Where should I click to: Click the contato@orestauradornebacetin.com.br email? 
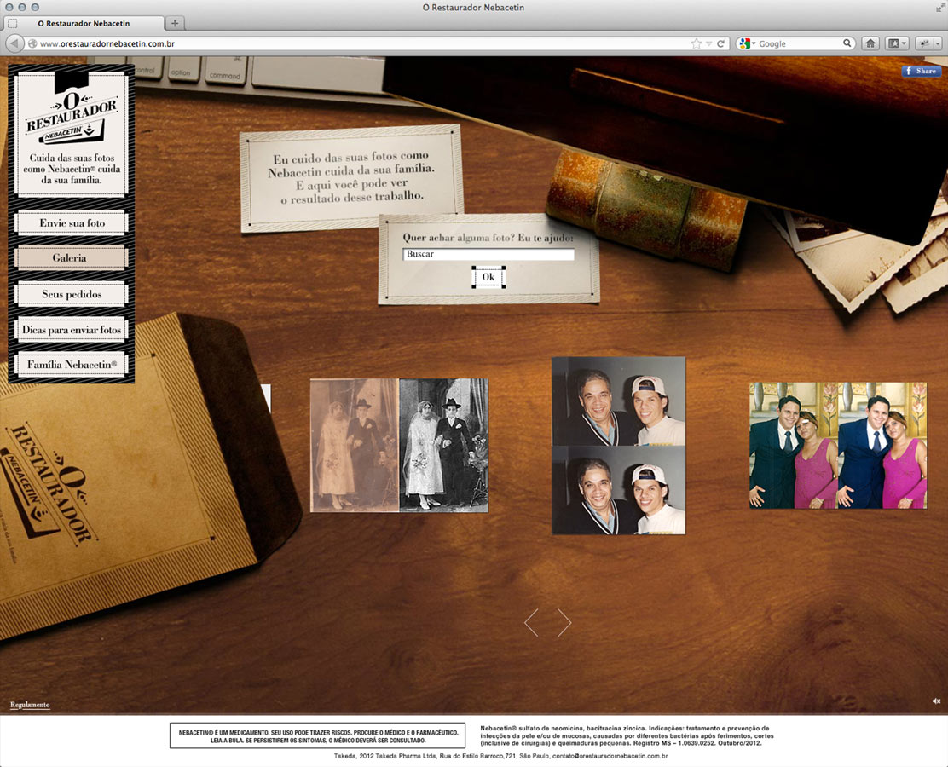click(610, 756)
